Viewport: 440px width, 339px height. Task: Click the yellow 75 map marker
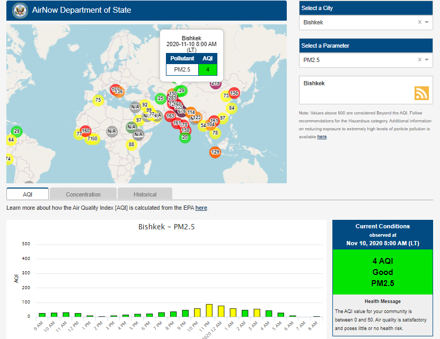(x=98, y=100)
